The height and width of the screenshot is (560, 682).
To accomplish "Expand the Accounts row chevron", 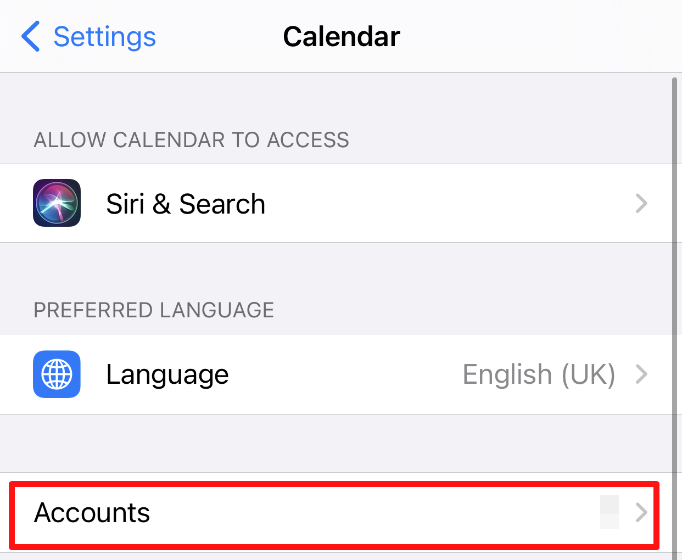I will [x=641, y=513].
